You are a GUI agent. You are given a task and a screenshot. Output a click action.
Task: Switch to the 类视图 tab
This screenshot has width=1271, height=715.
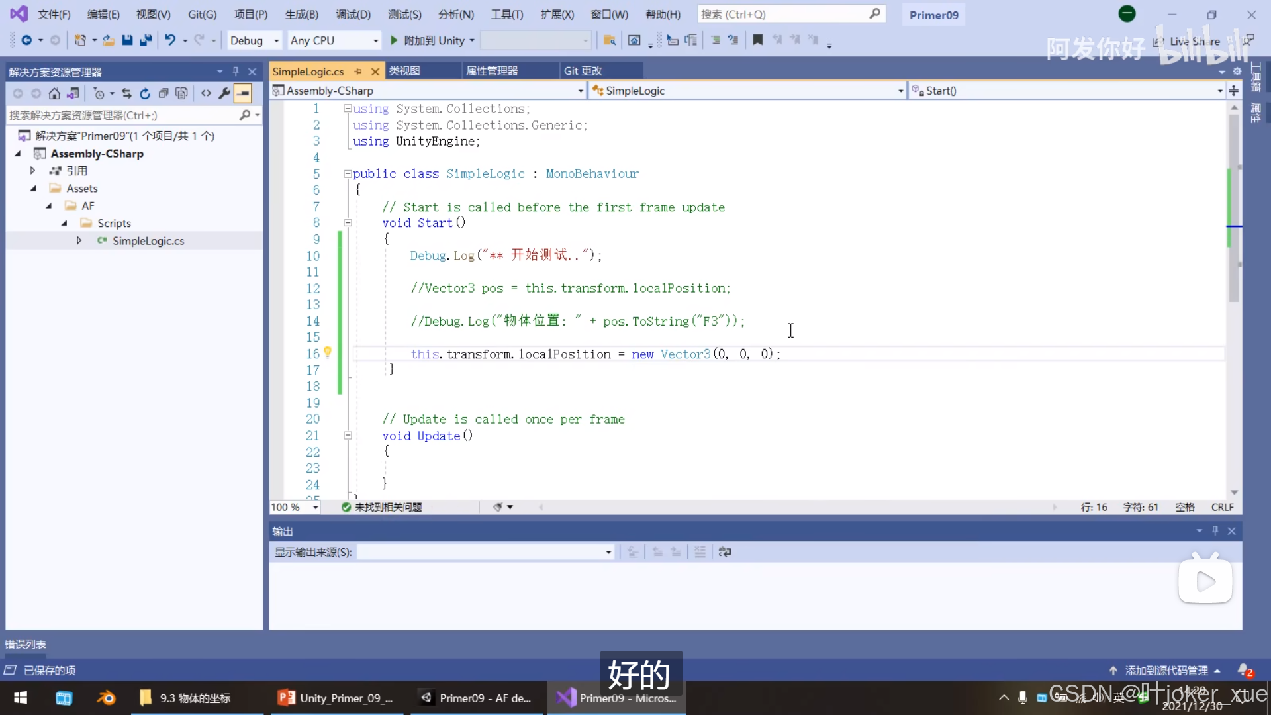(404, 70)
